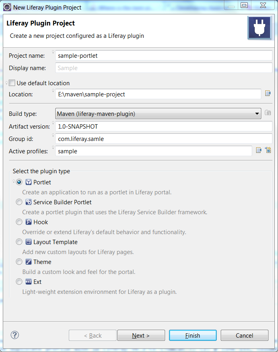278x352 pixels.
Task: Click the Display name input field
Action: coord(164,68)
